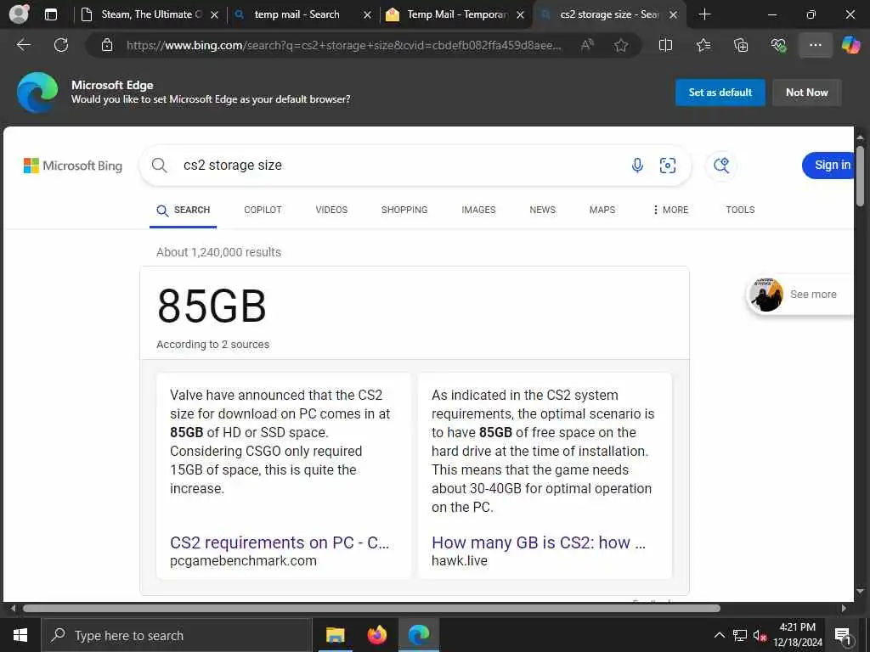Open the TOOLS filter option

pyautogui.click(x=740, y=211)
